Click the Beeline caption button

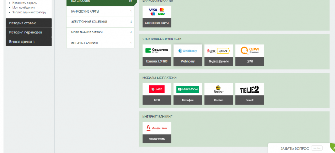pos(219,100)
